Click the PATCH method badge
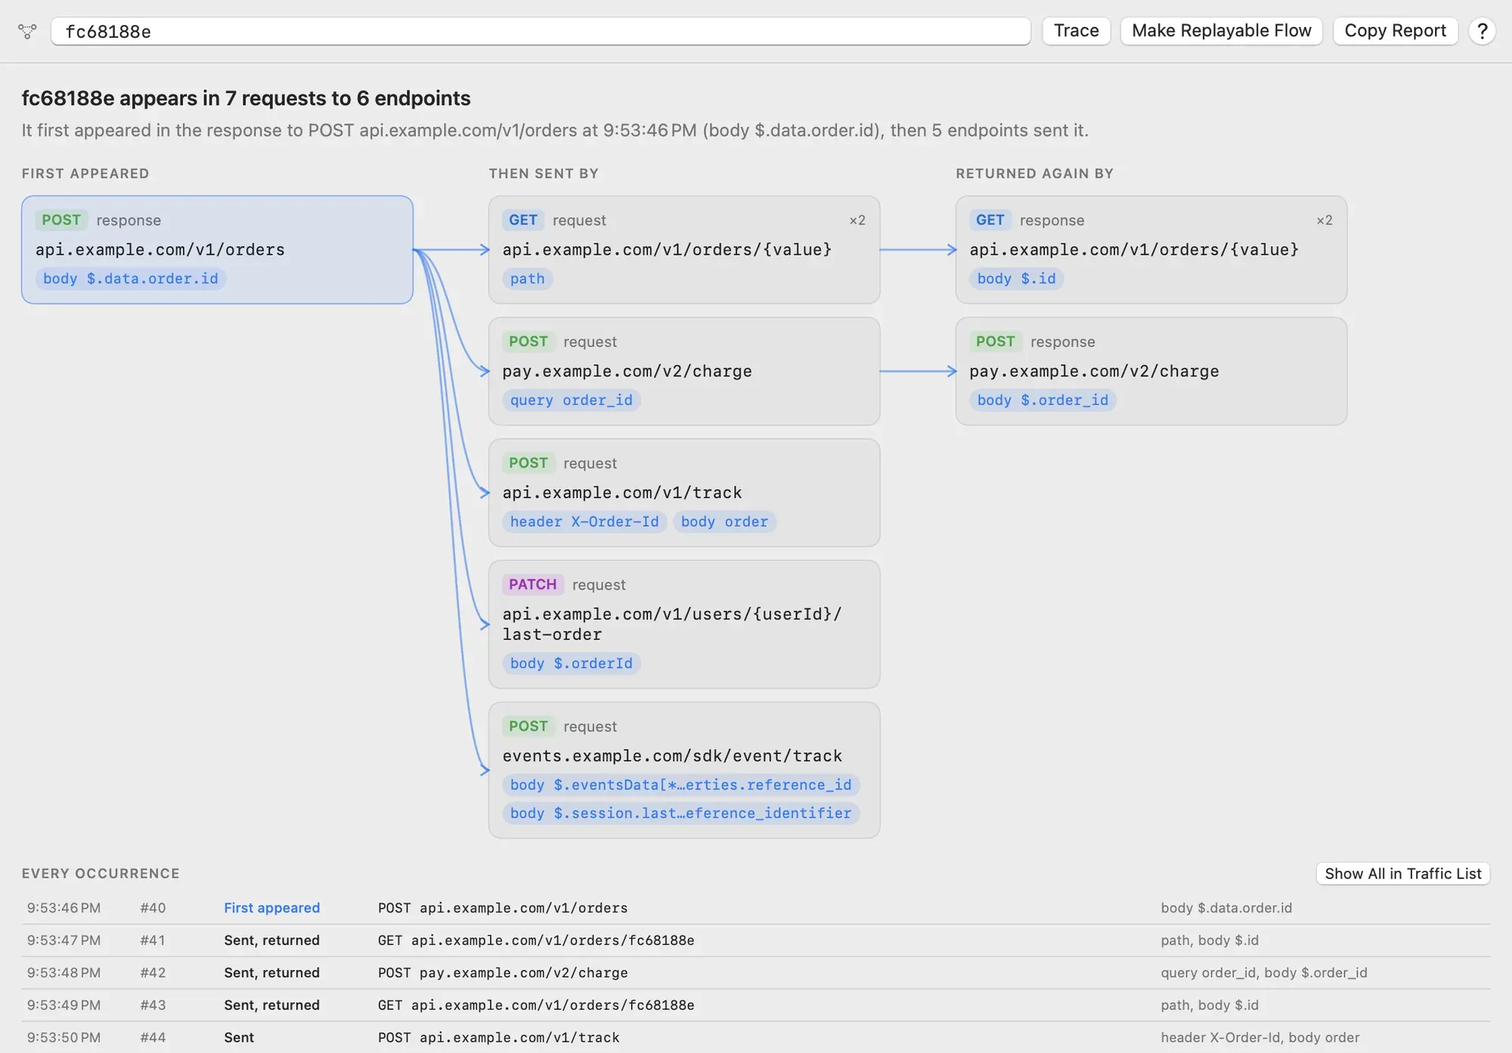Image resolution: width=1512 pixels, height=1053 pixels. (533, 584)
